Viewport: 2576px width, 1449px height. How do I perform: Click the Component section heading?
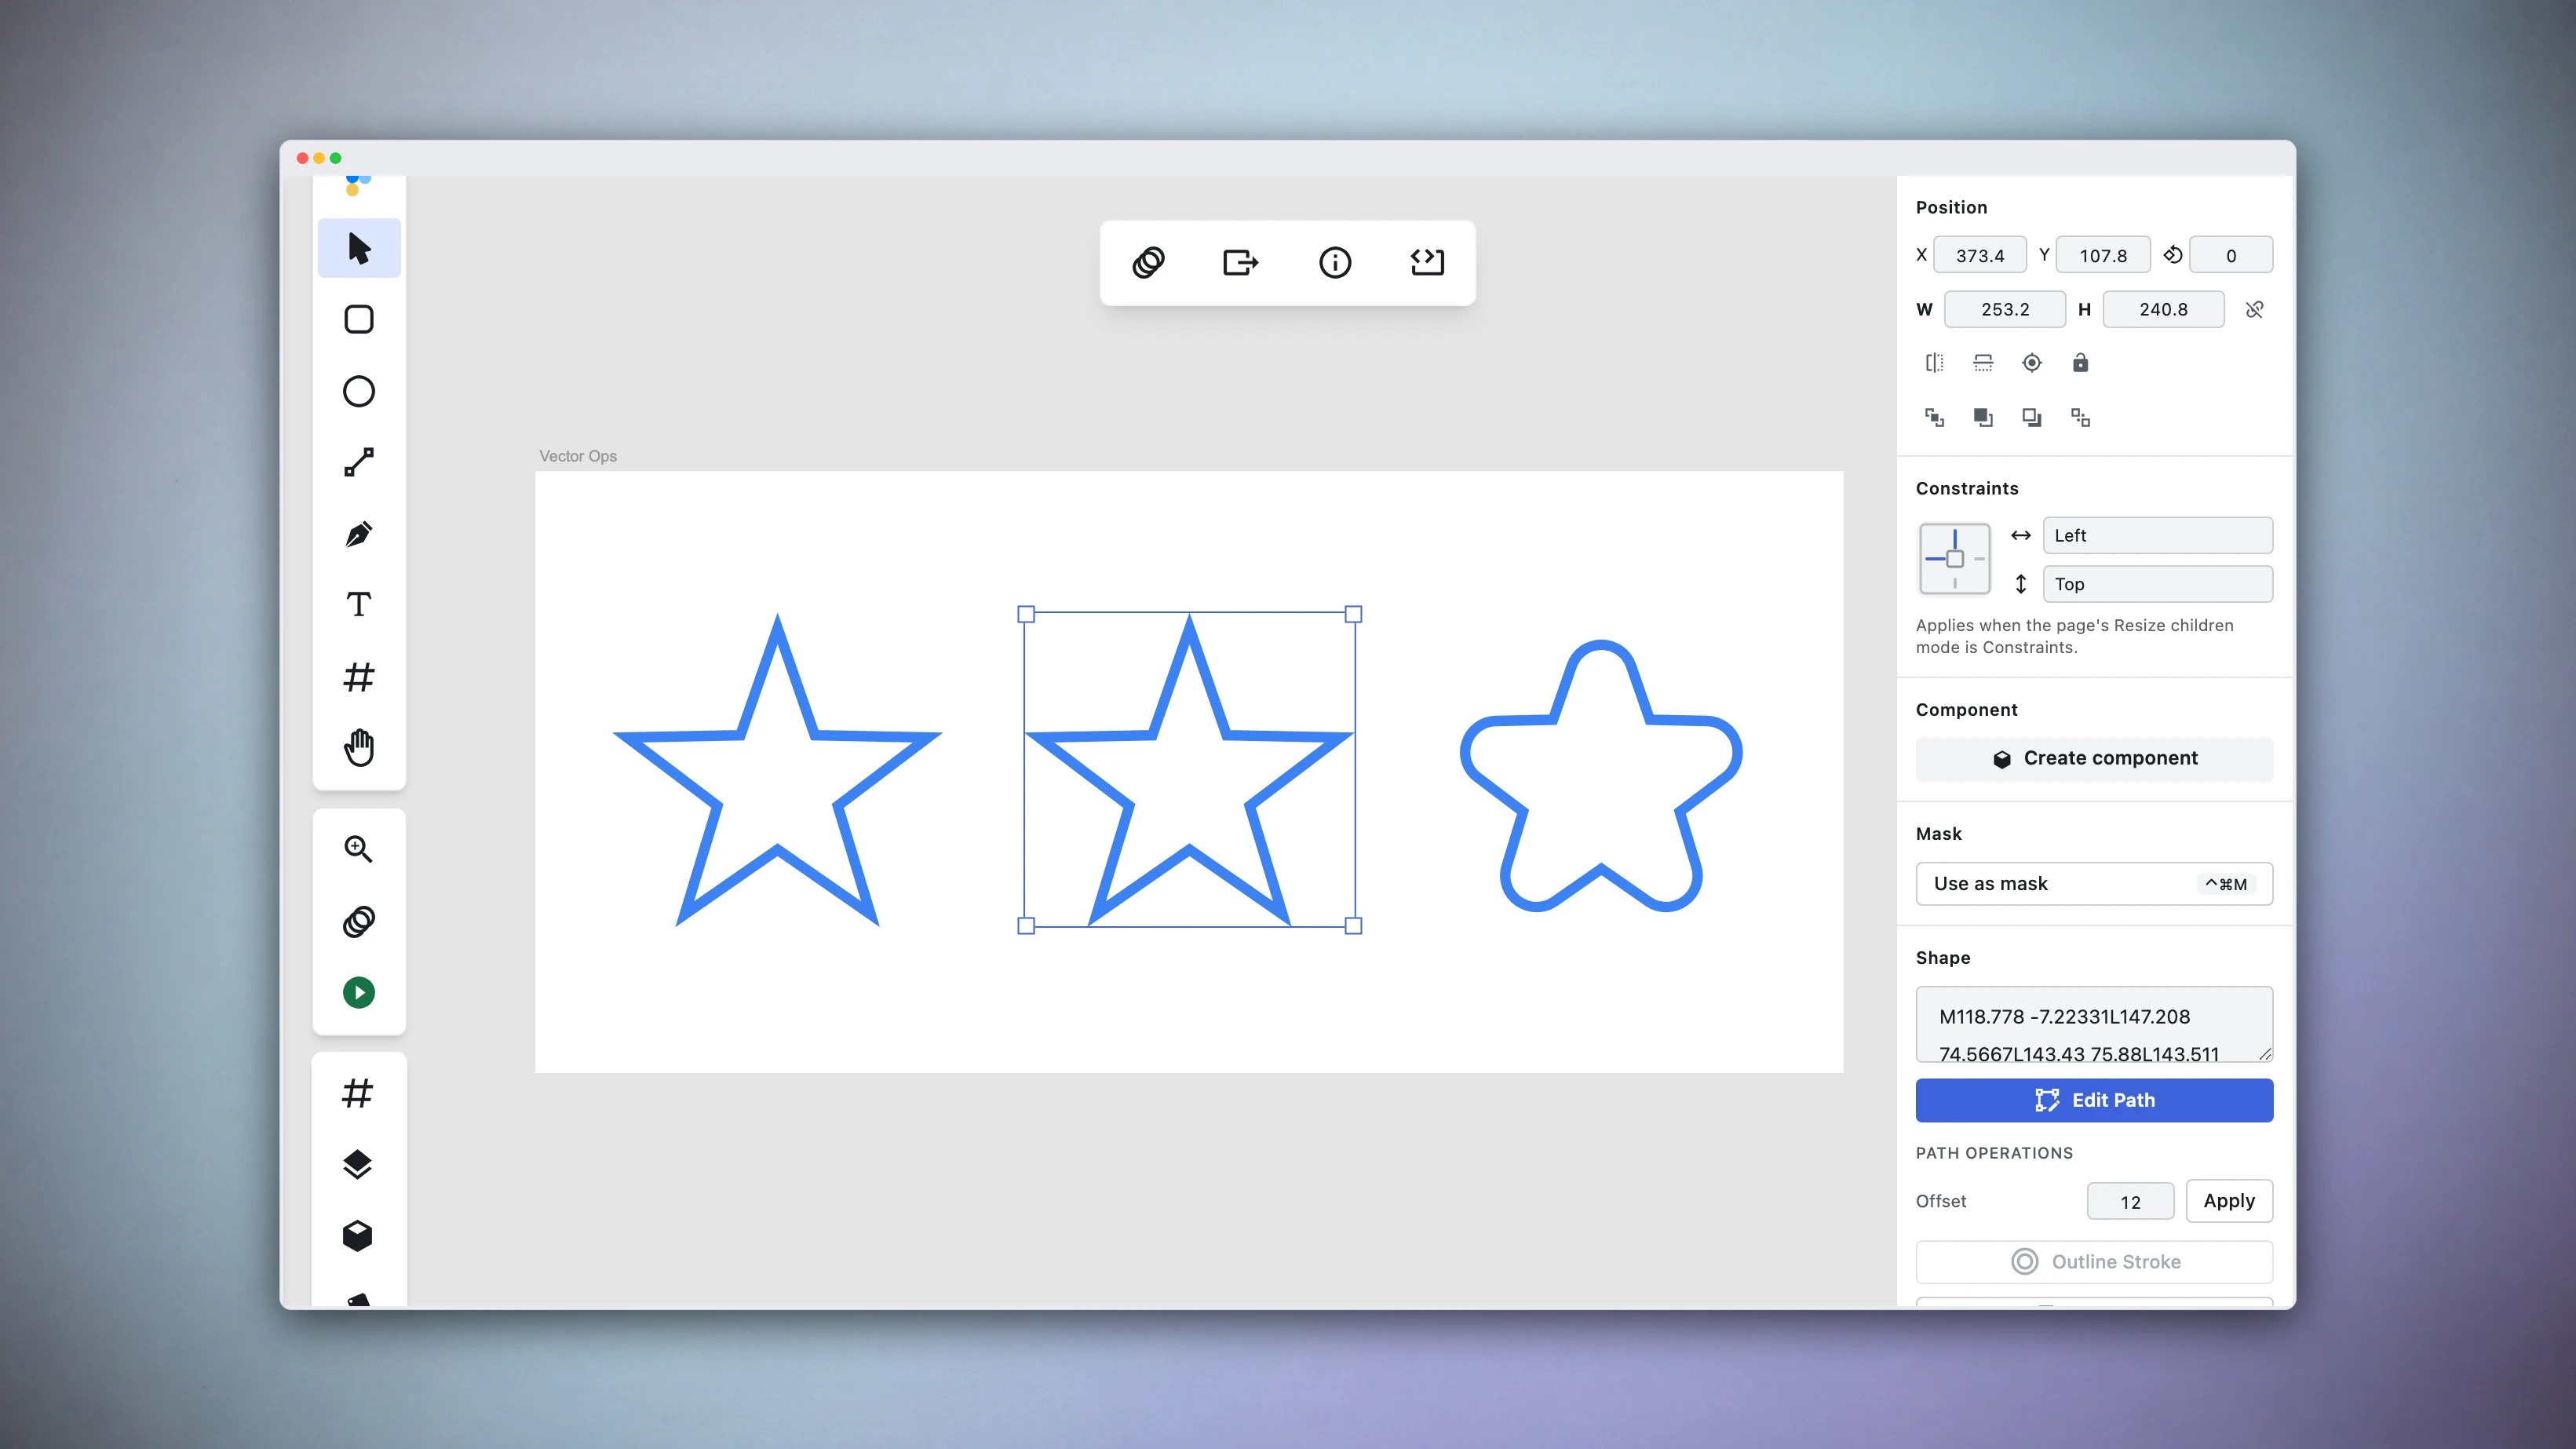pyautogui.click(x=1966, y=710)
